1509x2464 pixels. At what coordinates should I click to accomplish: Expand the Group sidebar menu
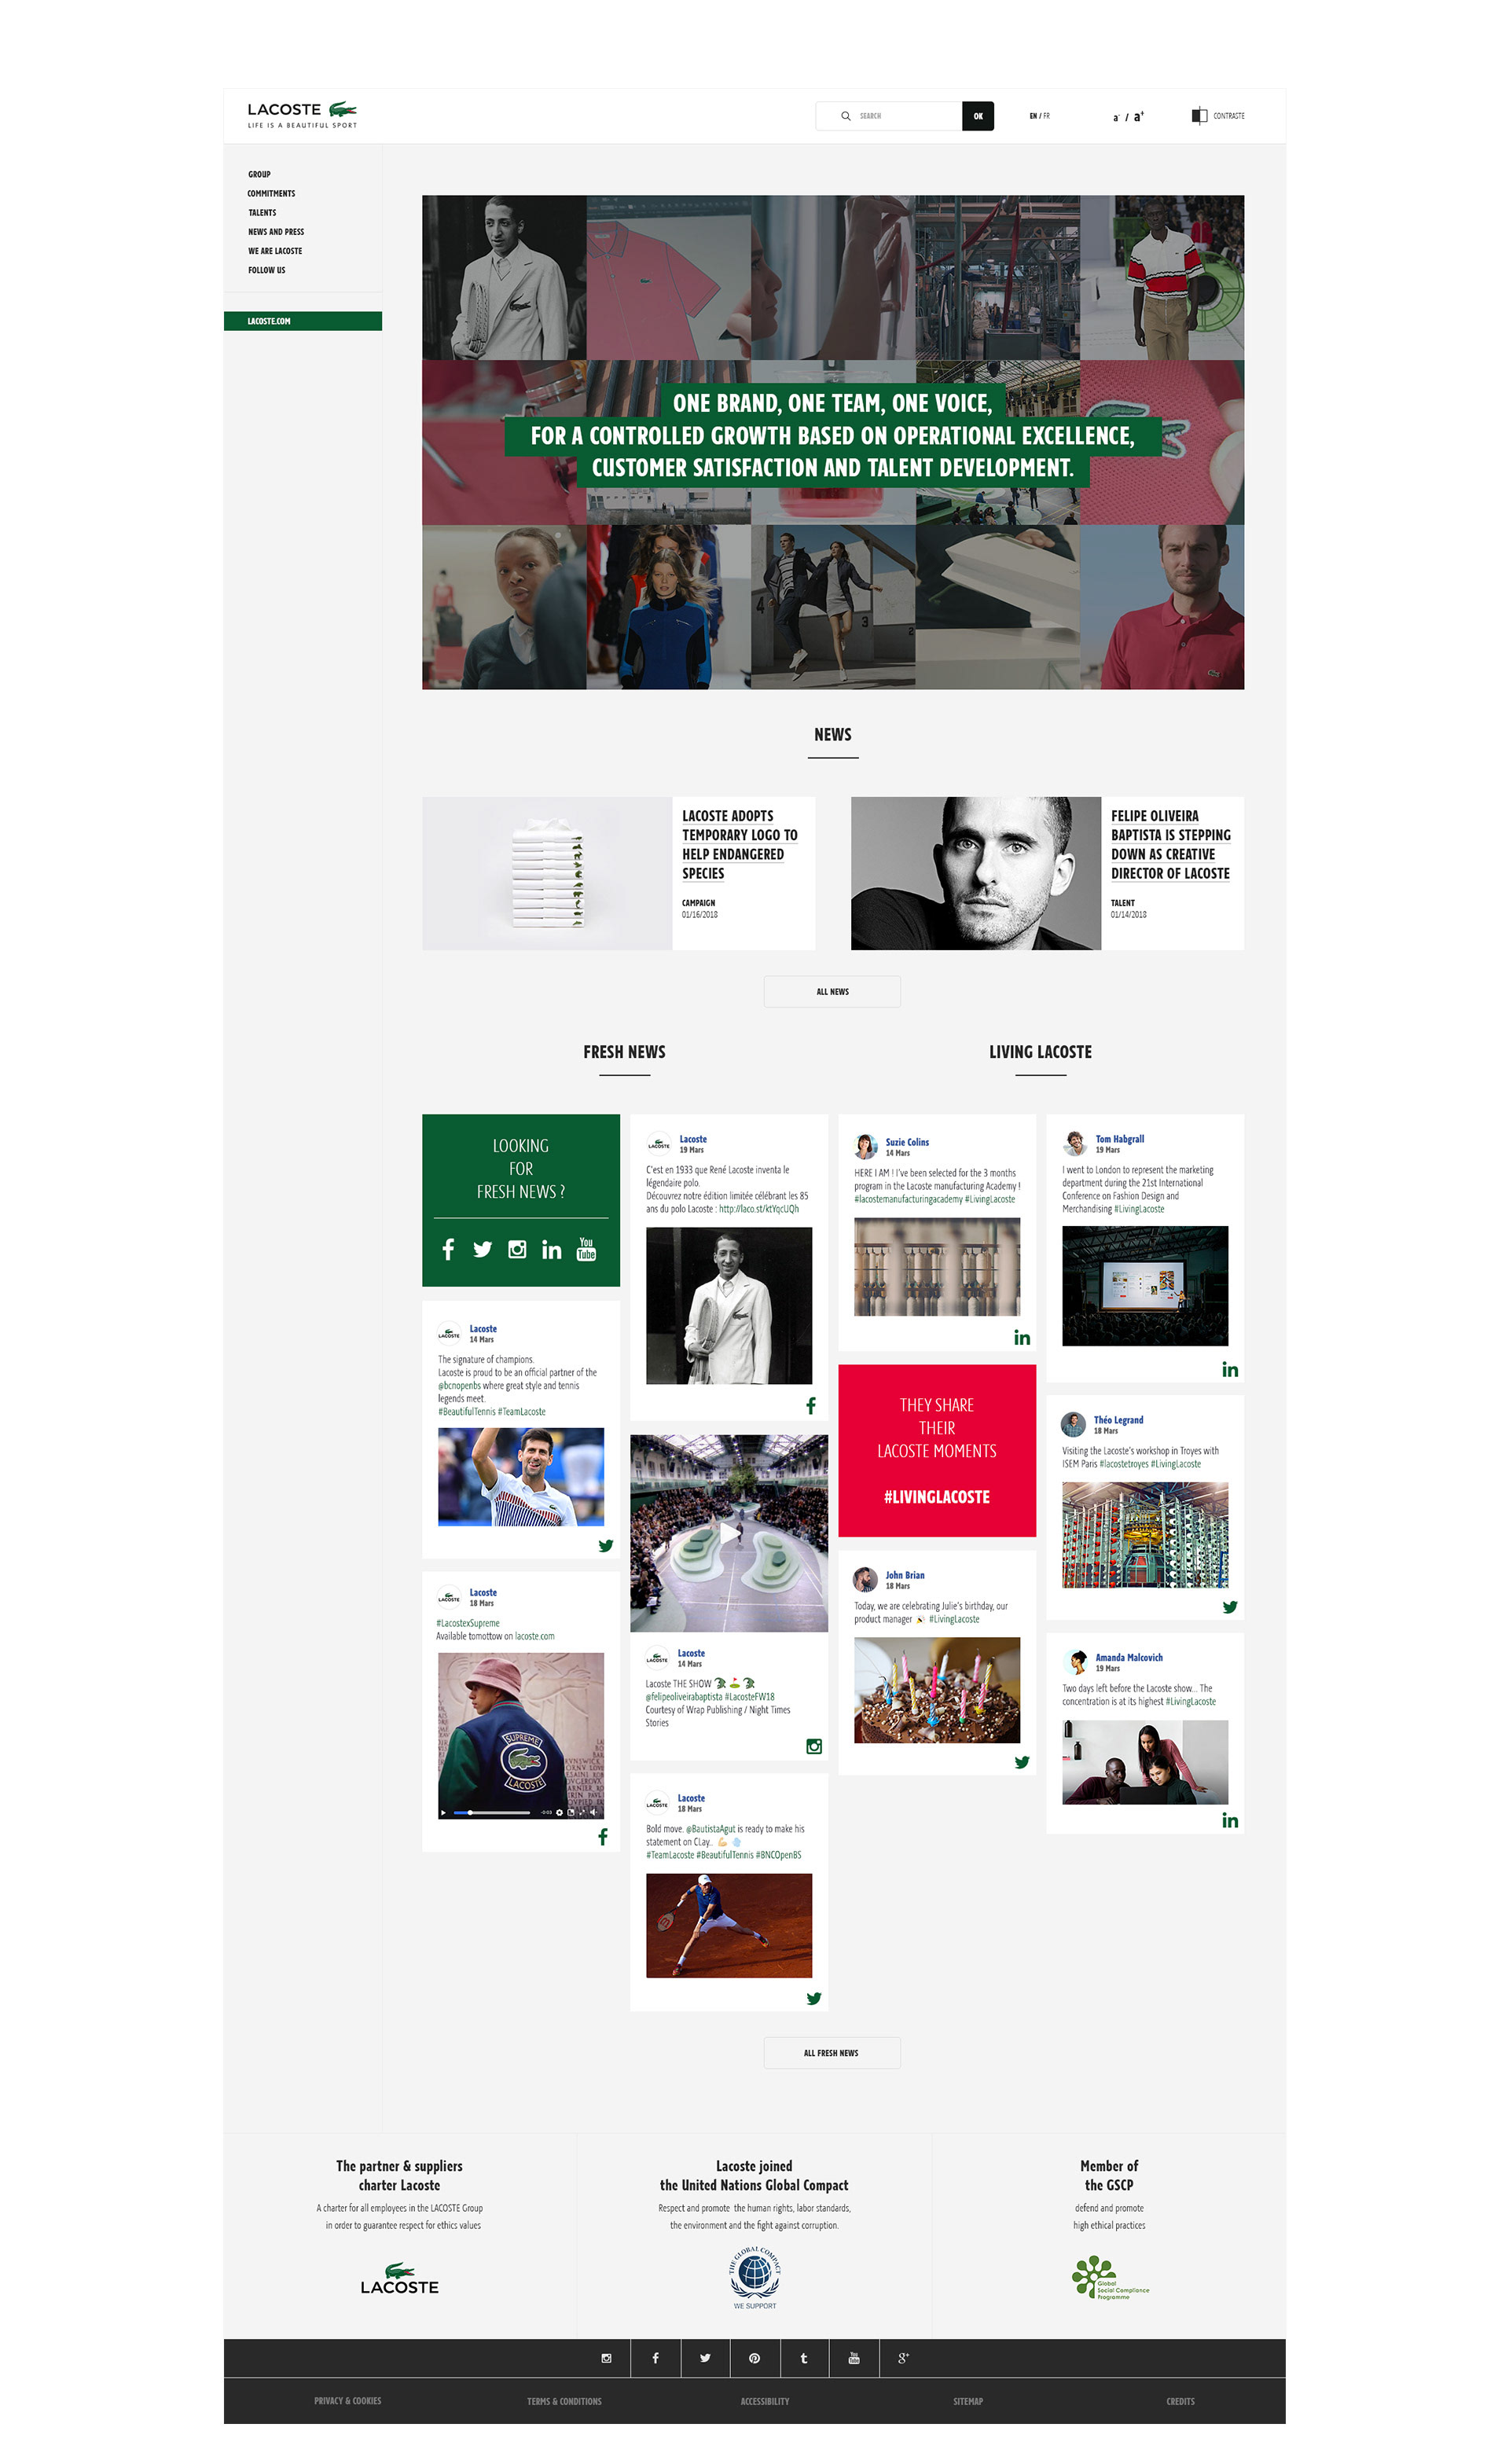pos(259,174)
